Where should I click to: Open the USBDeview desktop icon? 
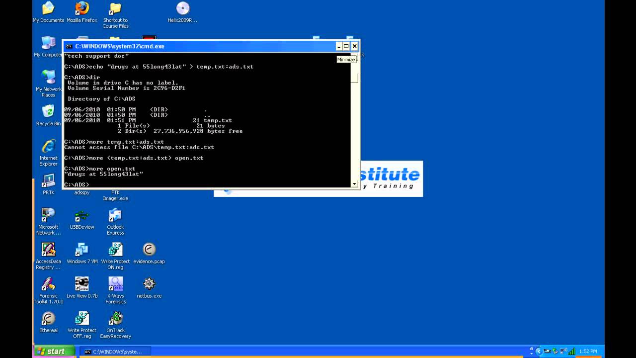[82, 219]
